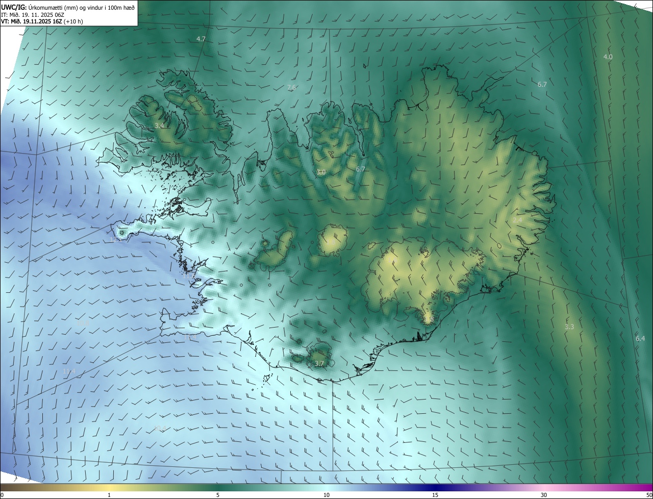Click the 10.8 value label
This screenshot has height=499, width=653.
click(83, 323)
